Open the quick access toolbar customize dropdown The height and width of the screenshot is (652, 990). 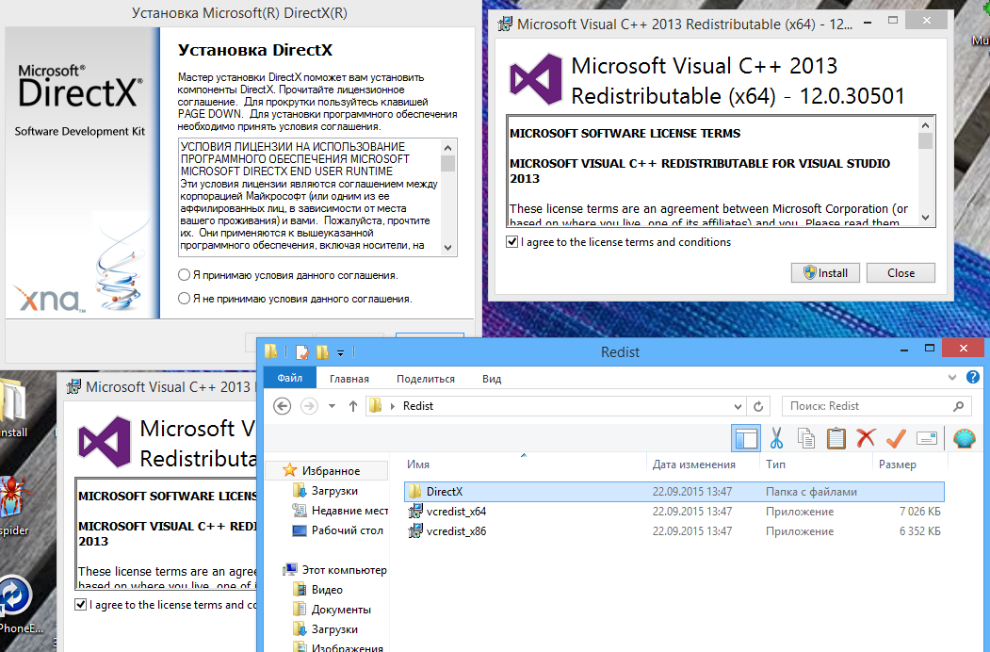pyautogui.click(x=340, y=352)
